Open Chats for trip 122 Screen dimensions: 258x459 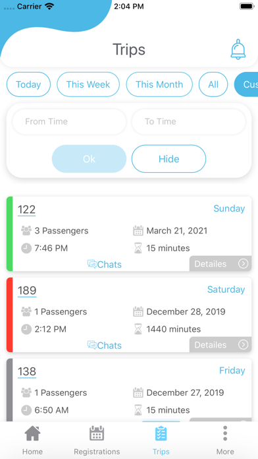coord(104,264)
